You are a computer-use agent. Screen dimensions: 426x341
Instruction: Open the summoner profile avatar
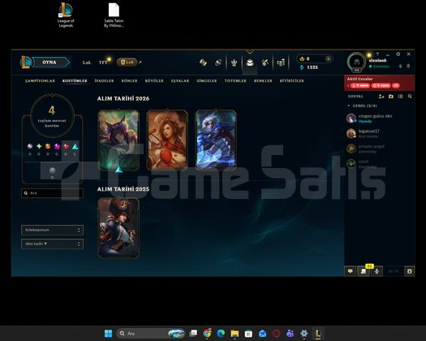[x=357, y=63]
